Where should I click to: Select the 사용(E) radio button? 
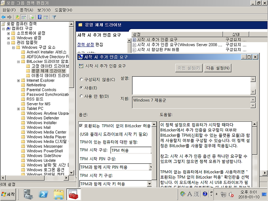[x=82, y=88]
